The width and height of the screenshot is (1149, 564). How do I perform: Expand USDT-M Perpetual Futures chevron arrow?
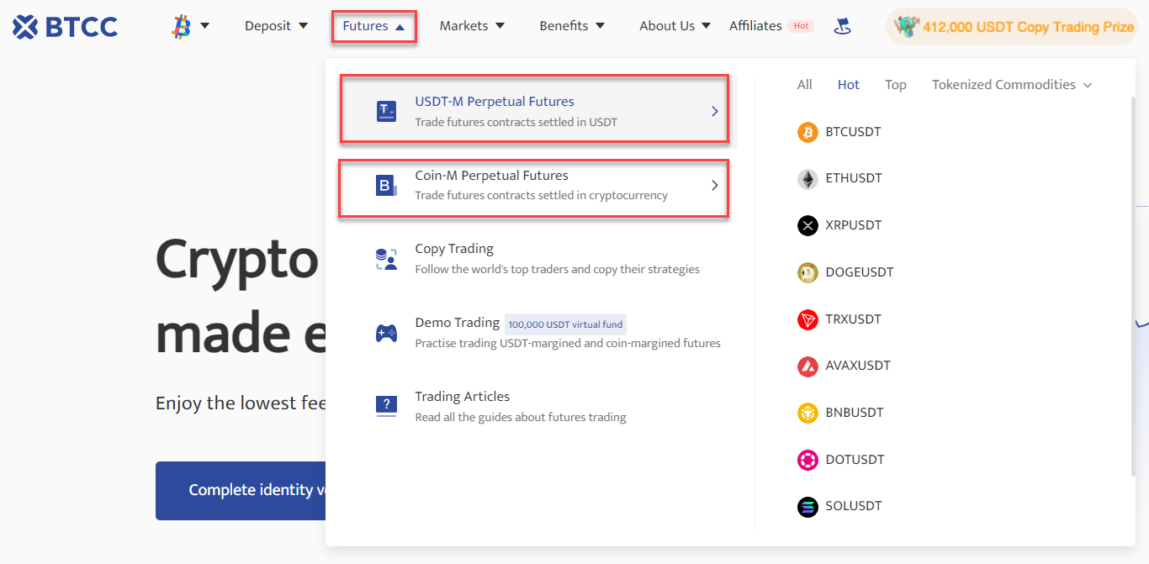point(714,111)
